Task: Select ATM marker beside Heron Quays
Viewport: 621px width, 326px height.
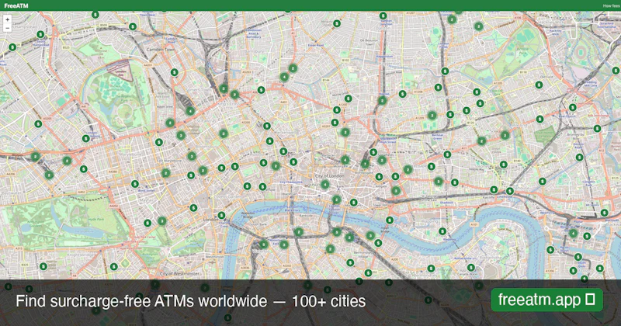Action: click(x=550, y=250)
